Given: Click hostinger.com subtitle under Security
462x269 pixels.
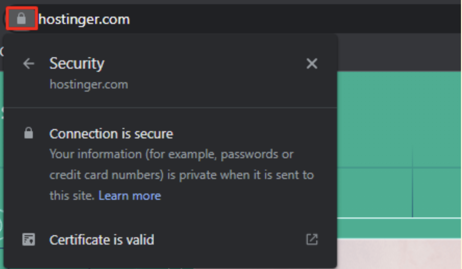Looking at the screenshot, I should coord(89,84).
